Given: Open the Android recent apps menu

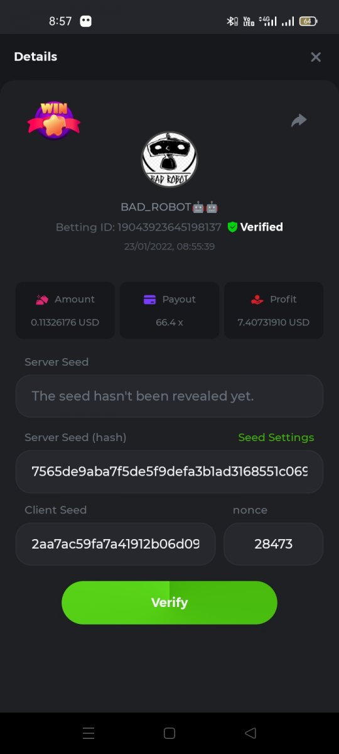Looking at the screenshot, I should coord(89,733).
